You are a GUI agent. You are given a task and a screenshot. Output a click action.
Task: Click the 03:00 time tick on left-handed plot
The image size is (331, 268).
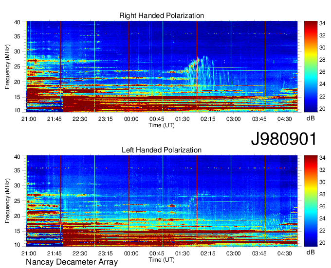(234, 253)
